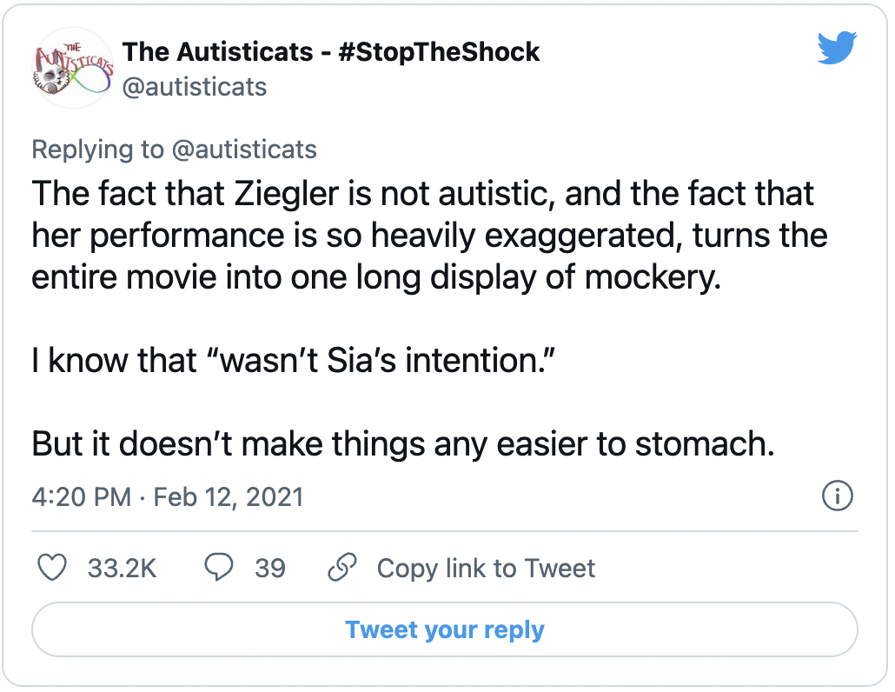Click the tweet paragraph mentioning Ziegler
The width and height of the screenshot is (895, 692).
click(x=426, y=235)
